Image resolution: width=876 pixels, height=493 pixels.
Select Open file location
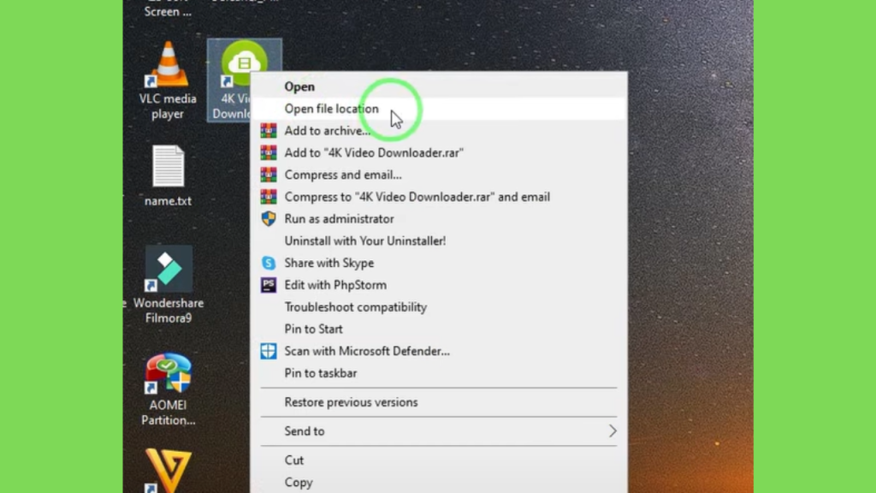[439, 109]
